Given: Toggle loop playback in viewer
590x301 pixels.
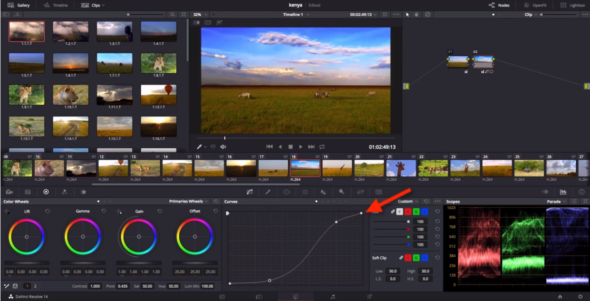Looking at the screenshot, I should (x=322, y=147).
